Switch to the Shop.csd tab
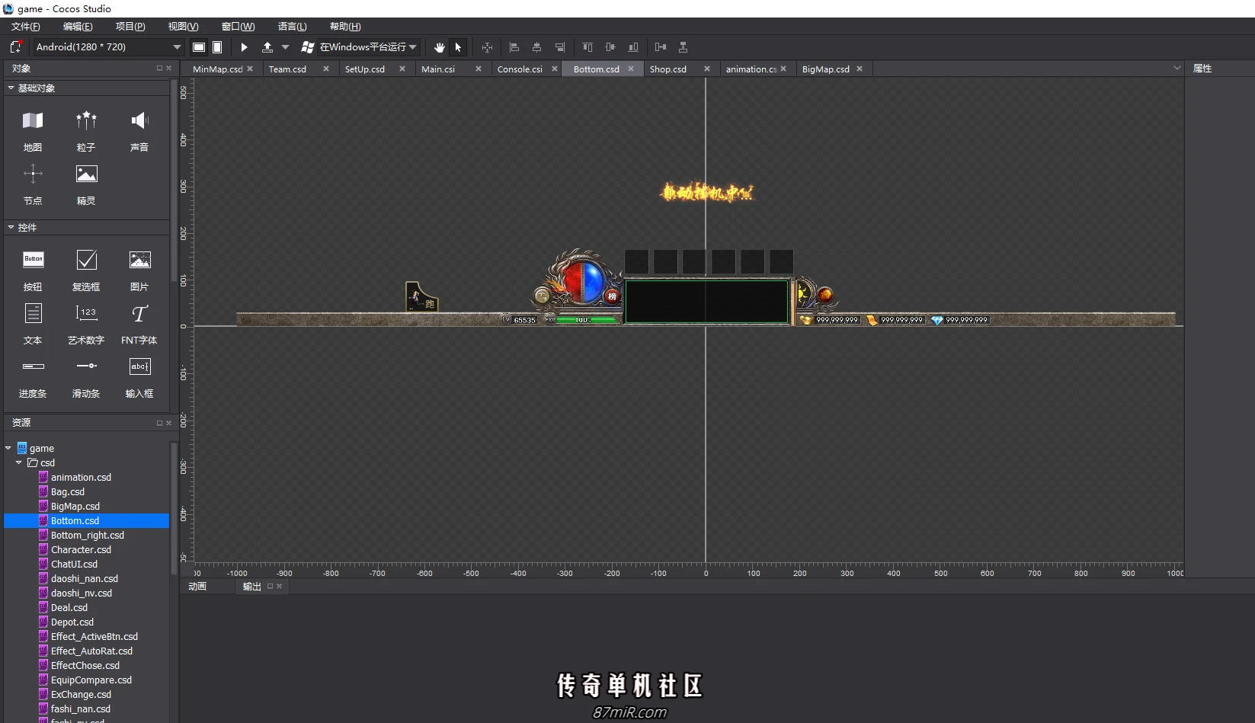The image size is (1255, 723). [x=668, y=69]
